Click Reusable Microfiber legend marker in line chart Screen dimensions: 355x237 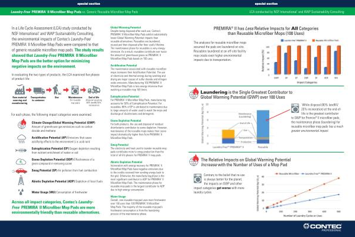click(x=276, y=174)
